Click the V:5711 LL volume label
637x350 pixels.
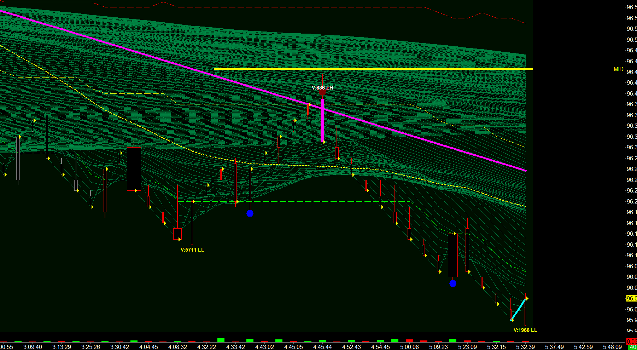click(x=192, y=250)
